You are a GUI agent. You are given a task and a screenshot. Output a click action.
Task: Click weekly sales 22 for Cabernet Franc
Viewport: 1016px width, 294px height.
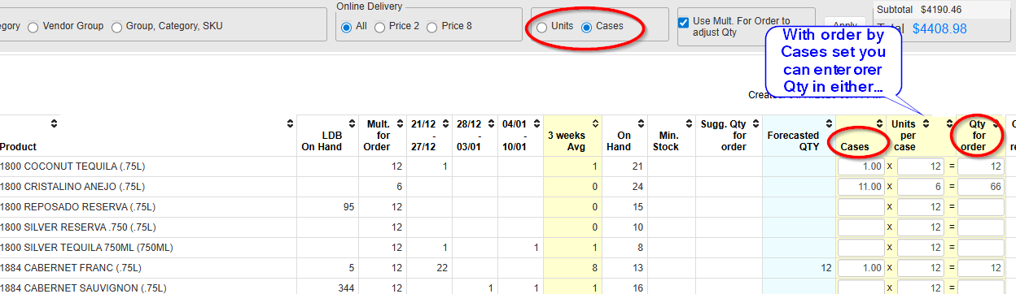point(443,268)
